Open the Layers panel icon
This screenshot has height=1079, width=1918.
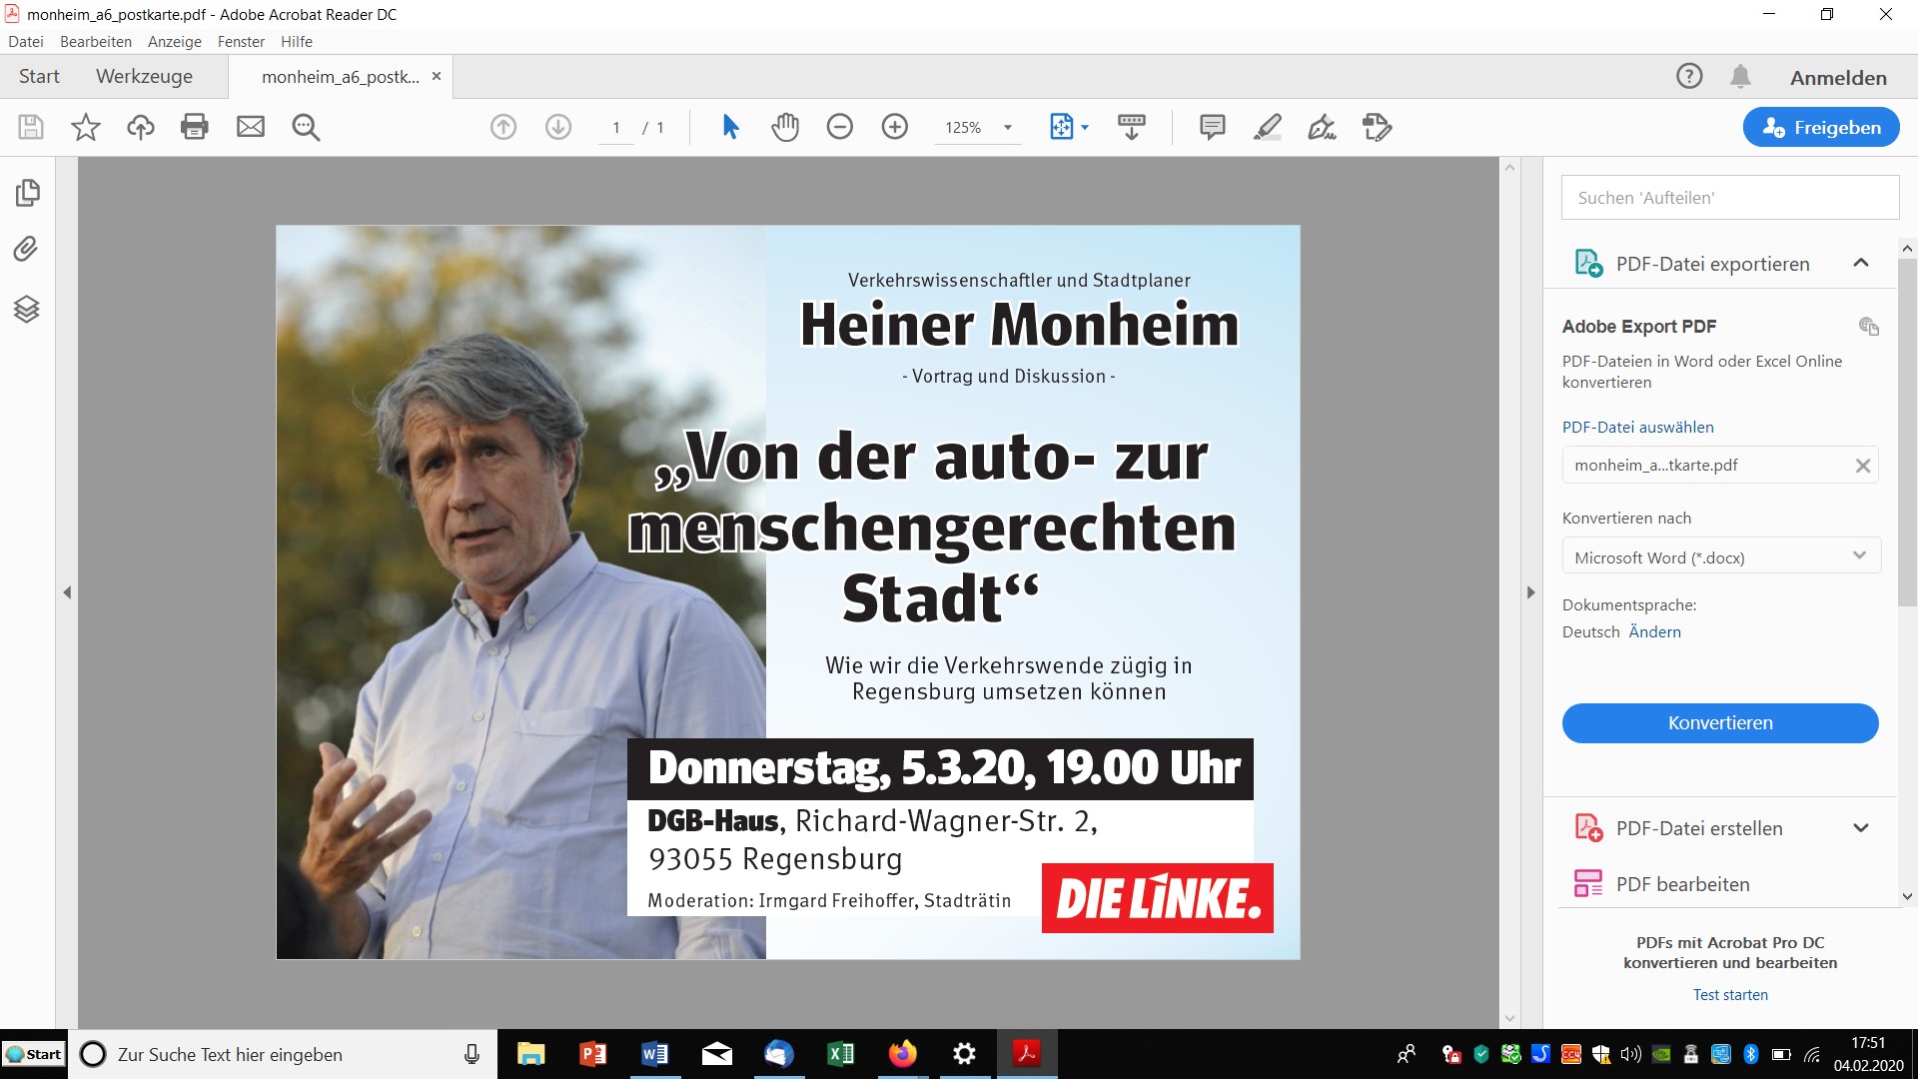[26, 309]
